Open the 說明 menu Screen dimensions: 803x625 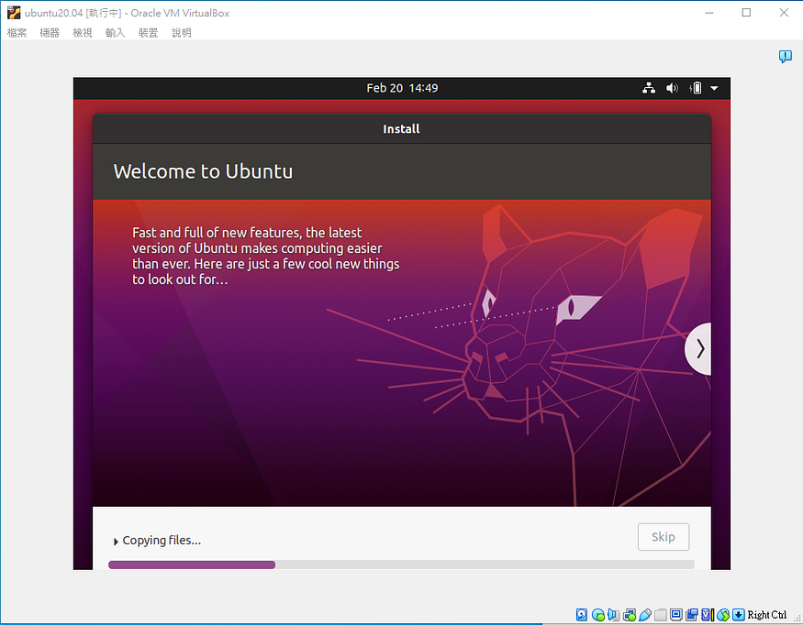(x=182, y=33)
